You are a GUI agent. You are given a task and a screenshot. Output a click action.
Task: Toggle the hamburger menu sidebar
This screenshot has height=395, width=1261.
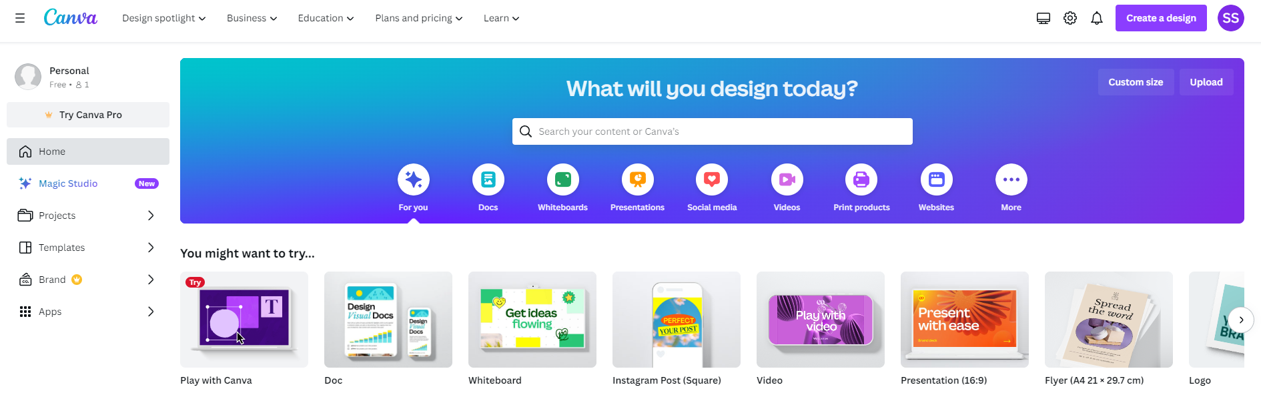[x=20, y=18]
